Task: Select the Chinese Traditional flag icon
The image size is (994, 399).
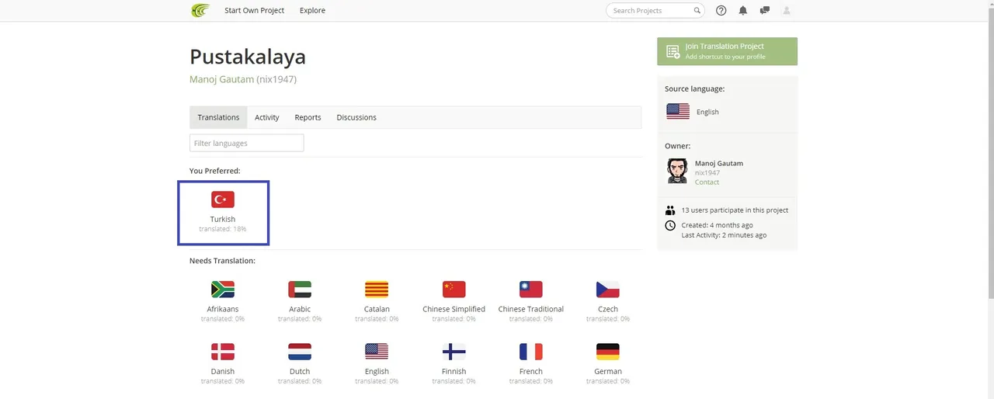Action: [x=531, y=290]
